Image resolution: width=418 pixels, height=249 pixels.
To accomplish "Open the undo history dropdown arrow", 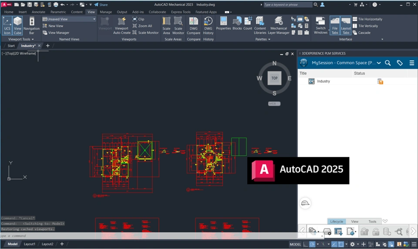I will tap(67, 4).
